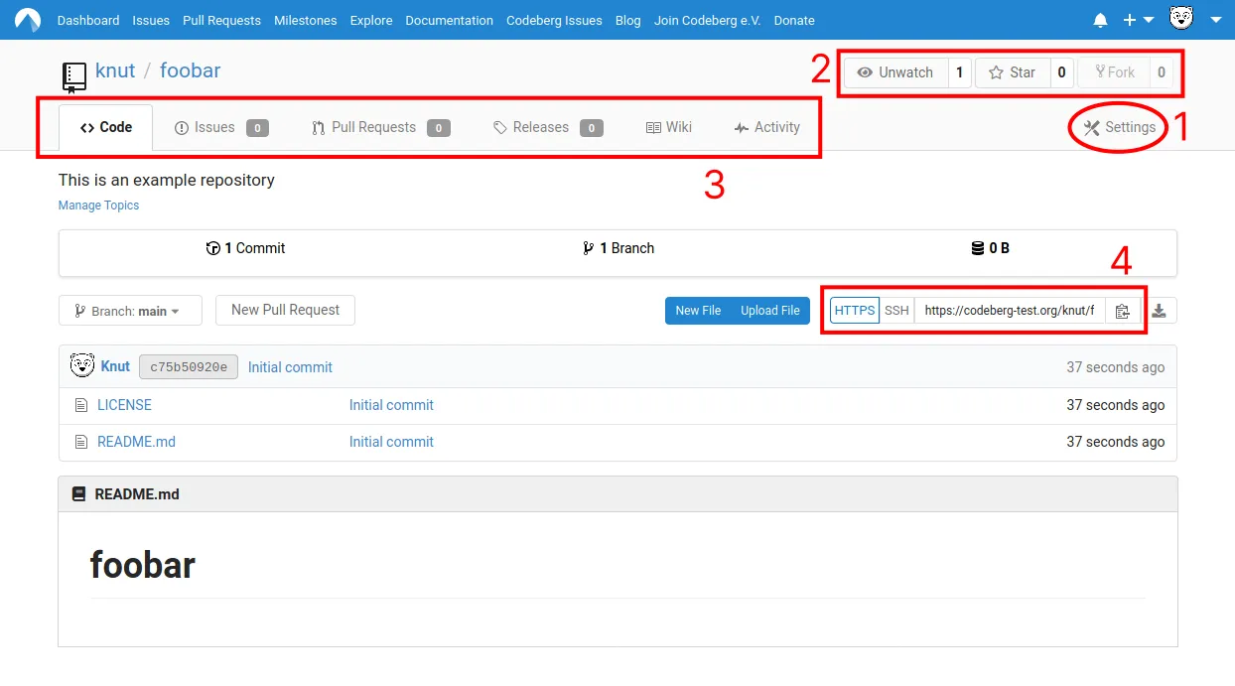The image size is (1235, 686).
Task: Fork the foobar repository
Action: click(x=1114, y=71)
